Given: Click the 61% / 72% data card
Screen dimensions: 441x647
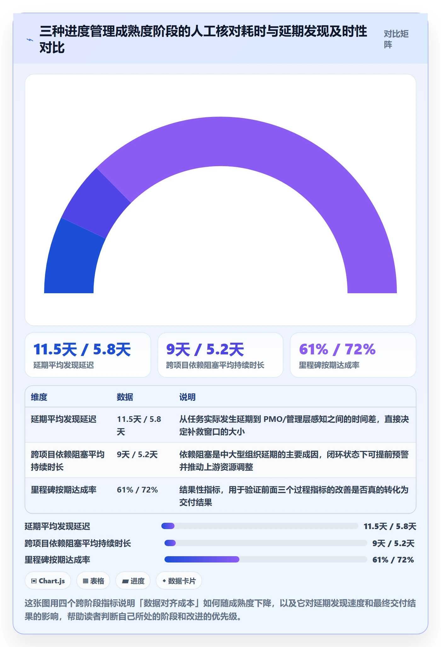Looking at the screenshot, I should 353,355.
